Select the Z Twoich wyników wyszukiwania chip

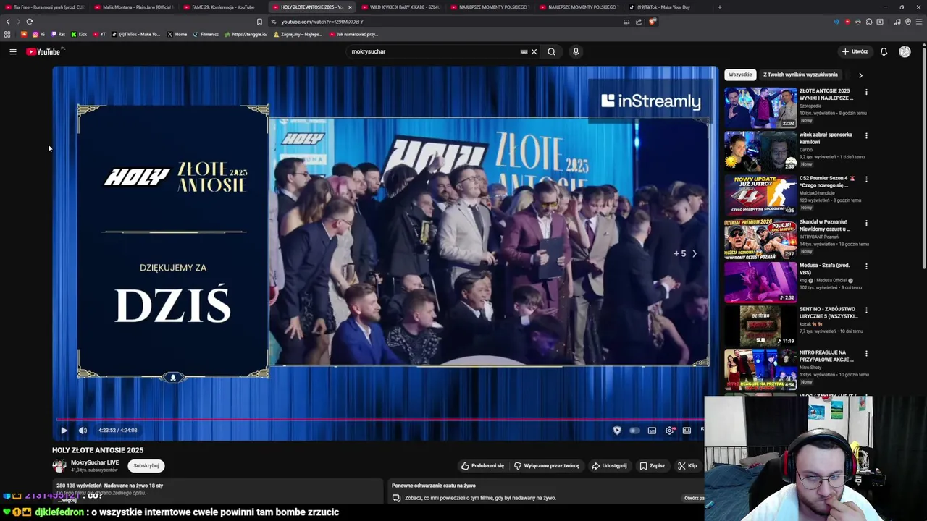800,75
